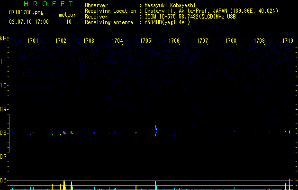This screenshot has width=298, height=190.
Task: Click the 1701 time marker
Action: [33, 41]
